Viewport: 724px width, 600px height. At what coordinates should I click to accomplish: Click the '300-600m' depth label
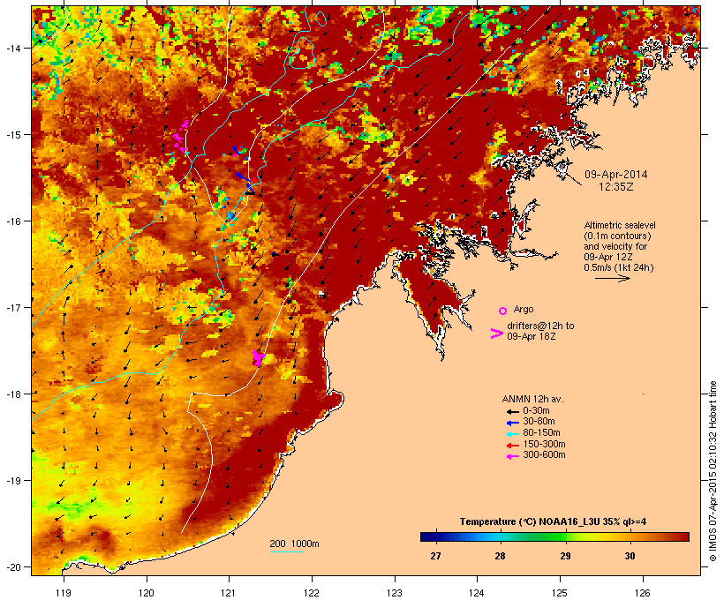pos(544,455)
